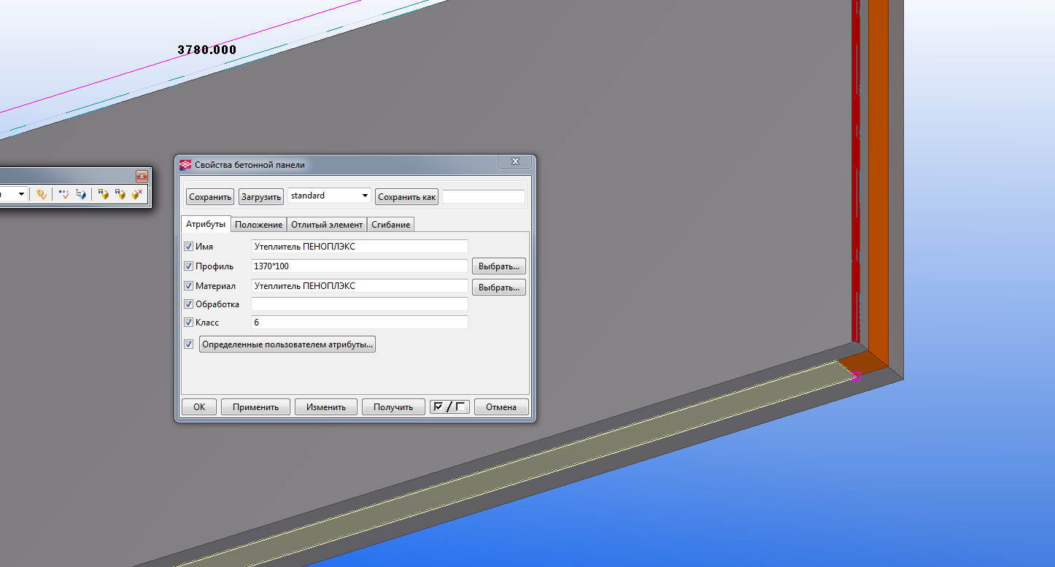Image resolution: width=1055 pixels, height=567 pixels.
Task: Click the second save-cube toolbar icon
Action: [x=120, y=195]
